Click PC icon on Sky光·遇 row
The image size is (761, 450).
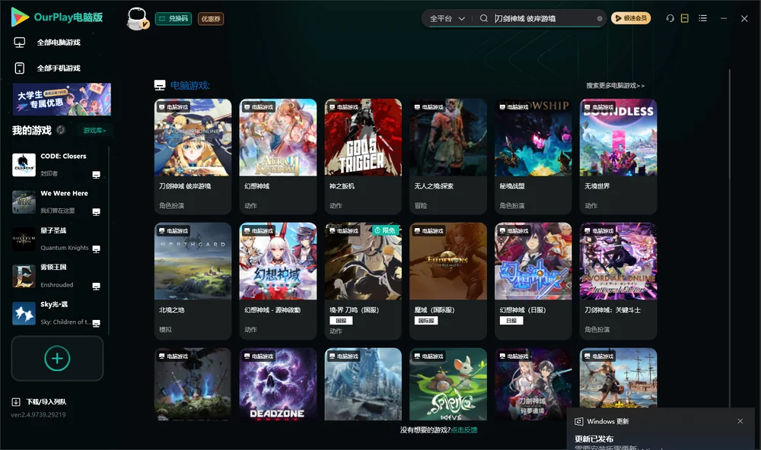coord(96,324)
